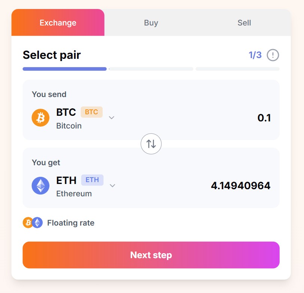Click the Next step button

151,255
